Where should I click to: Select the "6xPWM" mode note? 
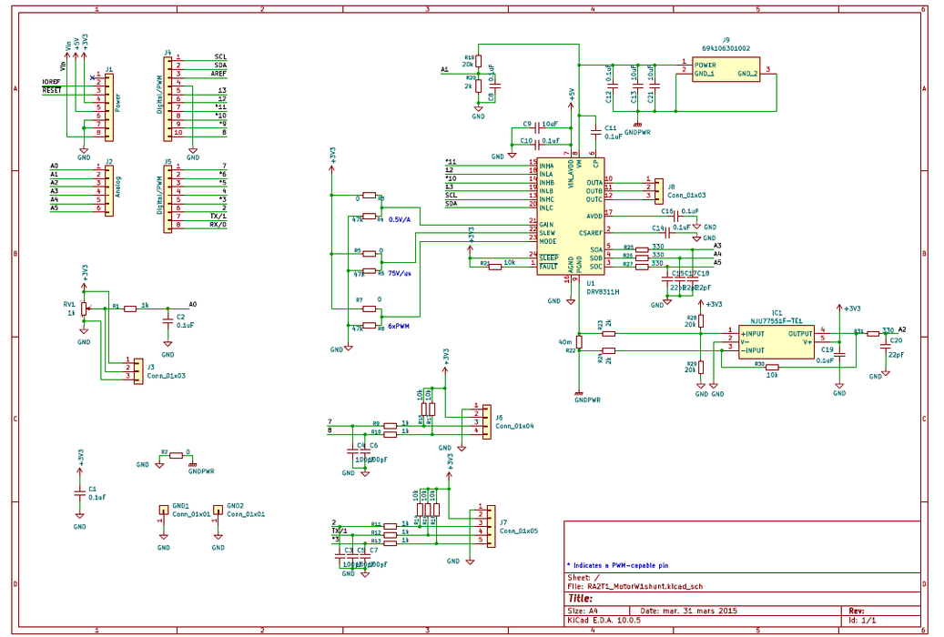point(399,326)
